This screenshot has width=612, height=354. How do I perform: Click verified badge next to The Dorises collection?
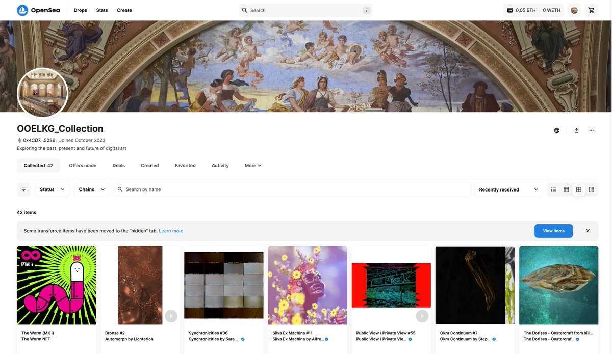(x=577, y=339)
